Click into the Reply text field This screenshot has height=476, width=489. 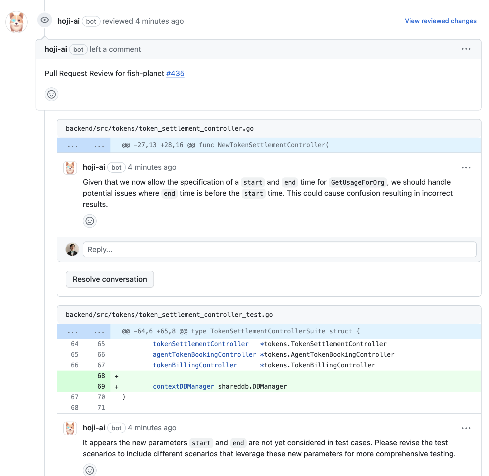pos(280,249)
